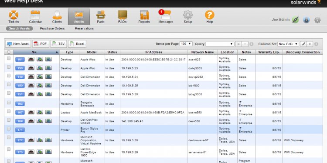Click the teal screen icon for asset 101
Screen dimensions: 327x163
(x=48, y=59)
